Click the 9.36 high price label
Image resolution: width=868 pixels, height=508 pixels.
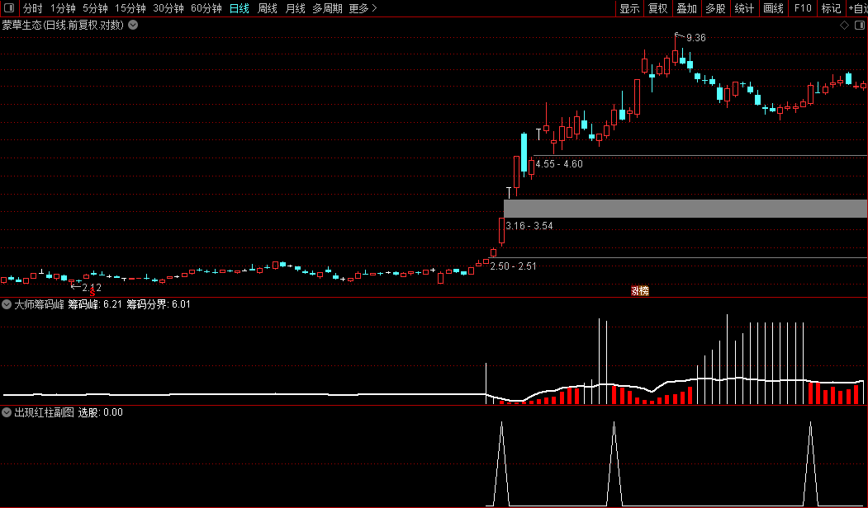pyautogui.click(x=696, y=38)
